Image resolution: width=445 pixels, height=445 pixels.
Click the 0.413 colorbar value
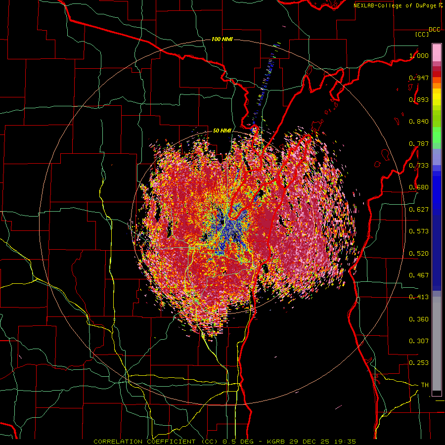pos(419,297)
